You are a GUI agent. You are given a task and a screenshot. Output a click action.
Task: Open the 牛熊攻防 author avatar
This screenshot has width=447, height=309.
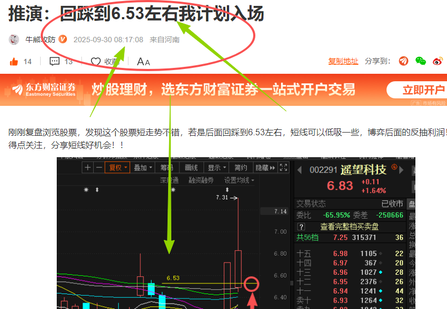tap(14, 40)
